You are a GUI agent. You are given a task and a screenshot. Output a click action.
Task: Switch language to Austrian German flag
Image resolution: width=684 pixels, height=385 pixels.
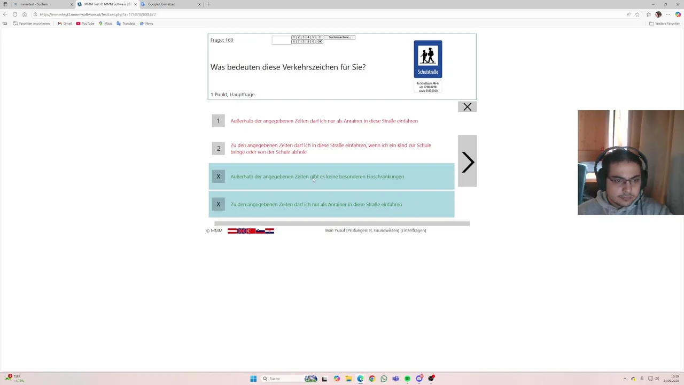point(232,231)
